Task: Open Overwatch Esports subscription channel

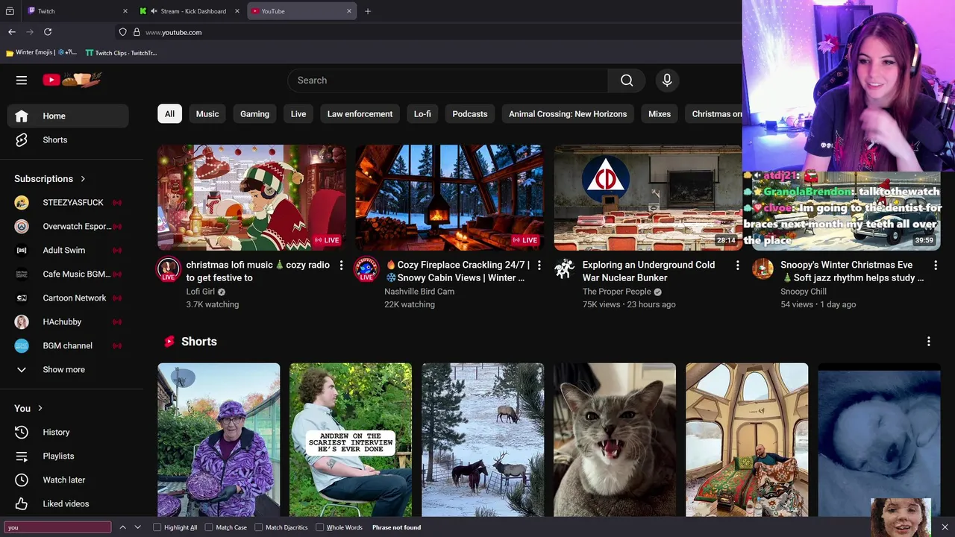Action: point(69,227)
